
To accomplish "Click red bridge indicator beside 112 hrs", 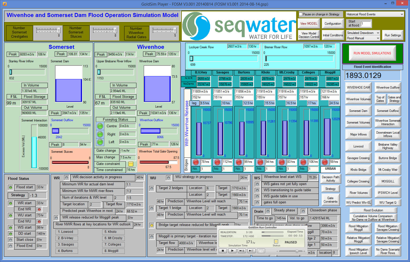I will pyautogui.click(x=217, y=162).
